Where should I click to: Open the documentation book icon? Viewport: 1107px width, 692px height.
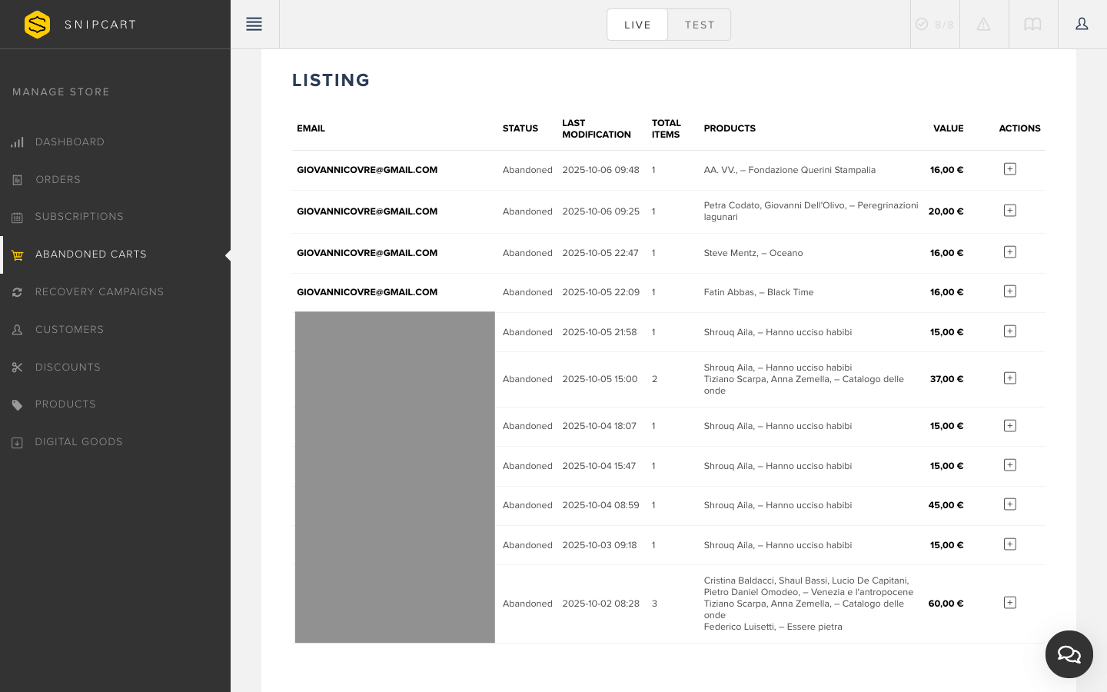(x=1032, y=25)
